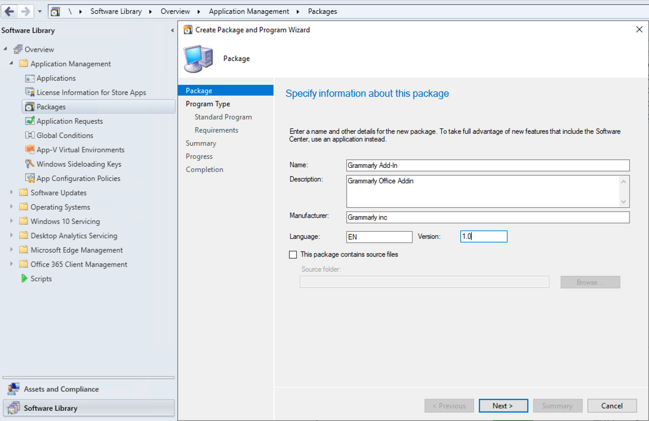Collapse the Overview tree node
This screenshot has width=649, height=421.
[x=5, y=49]
